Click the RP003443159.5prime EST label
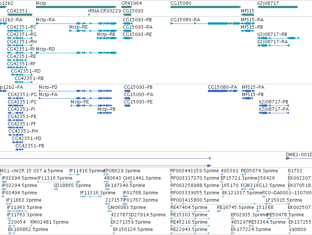The image size is (312, 235). [x=195, y=171]
